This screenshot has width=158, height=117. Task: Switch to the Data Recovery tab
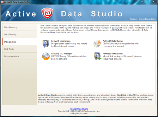[20, 27]
